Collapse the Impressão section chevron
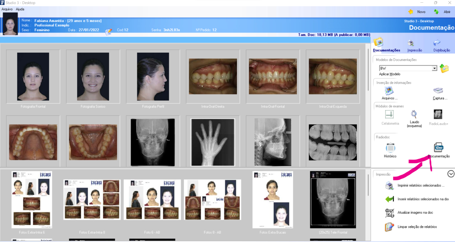Screen dimensions: 455x242 tap(451, 174)
